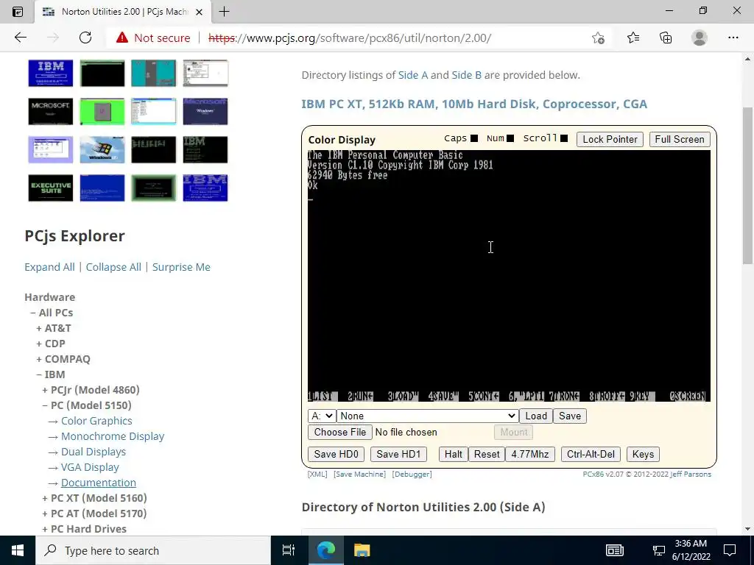
Task: Open a new browser tab
Action: click(x=224, y=12)
